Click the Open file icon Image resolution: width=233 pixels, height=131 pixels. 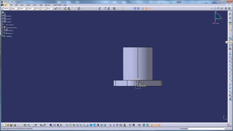tap(8, 125)
